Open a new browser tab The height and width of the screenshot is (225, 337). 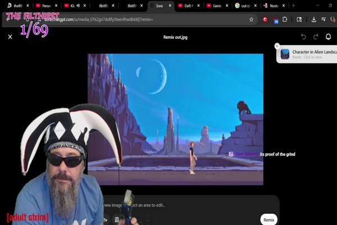pos(293,6)
